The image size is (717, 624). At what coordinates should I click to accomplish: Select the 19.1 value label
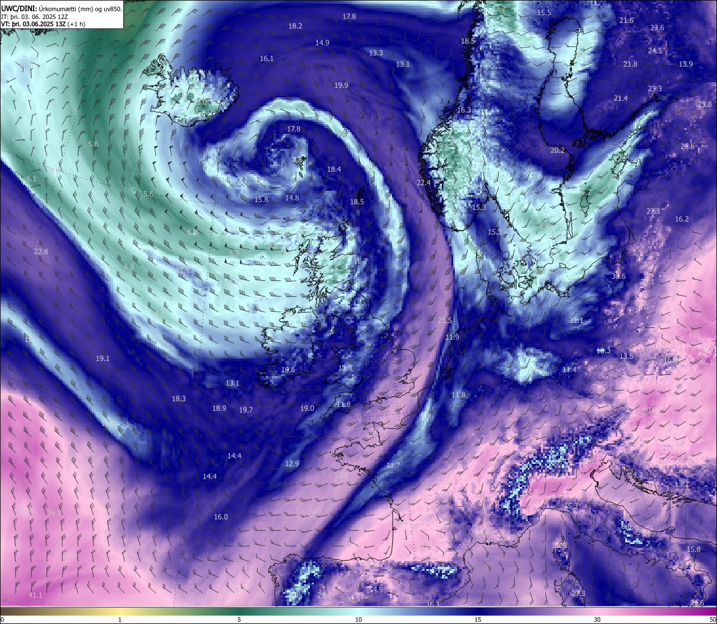tap(103, 359)
